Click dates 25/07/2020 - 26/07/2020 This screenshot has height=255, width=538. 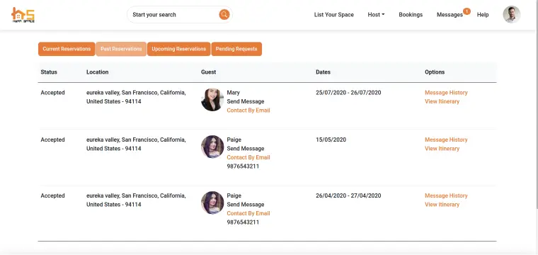click(x=348, y=93)
